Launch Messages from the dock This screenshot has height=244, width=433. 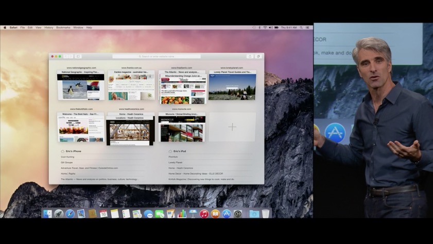coord(148,214)
